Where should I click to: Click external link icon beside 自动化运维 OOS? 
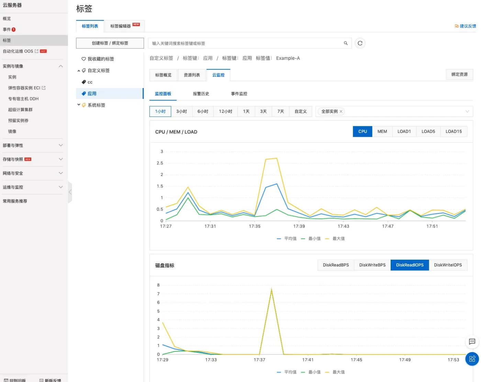[x=36, y=51]
